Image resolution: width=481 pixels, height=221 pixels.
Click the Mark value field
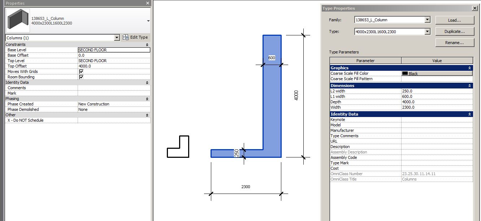[114, 93]
